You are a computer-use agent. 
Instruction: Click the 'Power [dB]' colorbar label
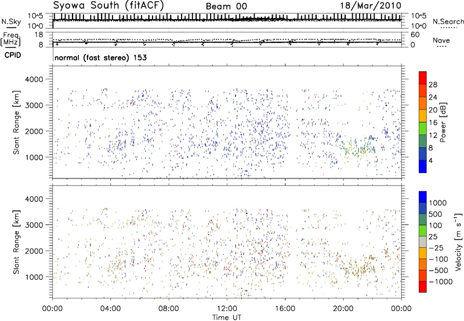click(x=443, y=122)
